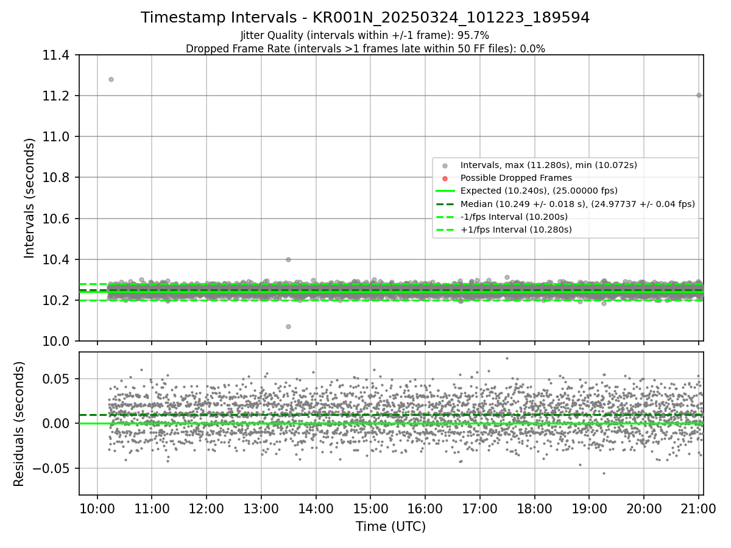Click the "15:00" time tick label
The width and height of the screenshot is (731, 548).
[x=370, y=508]
